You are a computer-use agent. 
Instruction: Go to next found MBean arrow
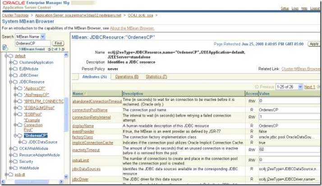click(x=63, y=49)
